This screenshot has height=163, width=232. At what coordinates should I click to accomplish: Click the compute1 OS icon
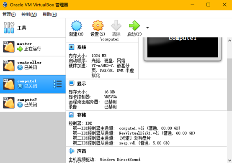click(9, 84)
